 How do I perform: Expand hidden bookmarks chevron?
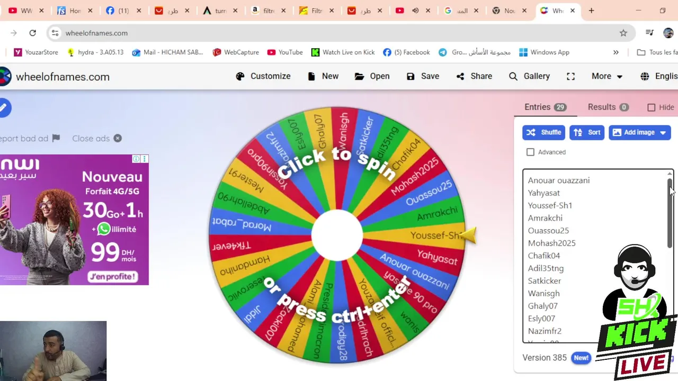coord(616,52)
